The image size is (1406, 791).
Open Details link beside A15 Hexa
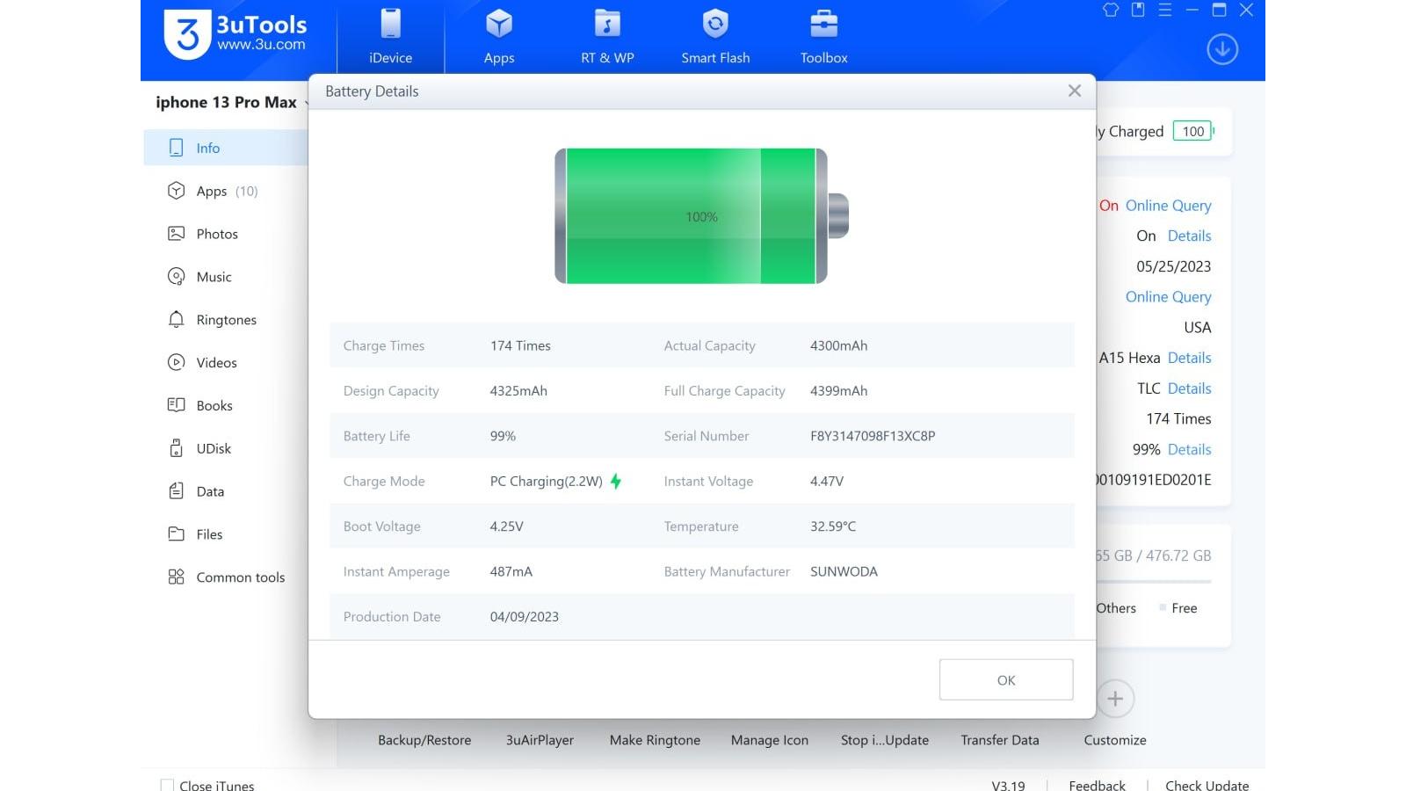tap(1189, 358)
